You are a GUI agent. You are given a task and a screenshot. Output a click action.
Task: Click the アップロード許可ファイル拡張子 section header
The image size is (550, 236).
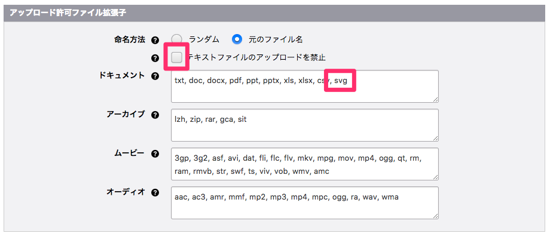[x=274, y=13]
